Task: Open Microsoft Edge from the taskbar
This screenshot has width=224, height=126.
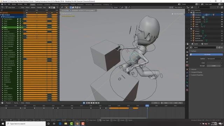Action: [60, 124]
